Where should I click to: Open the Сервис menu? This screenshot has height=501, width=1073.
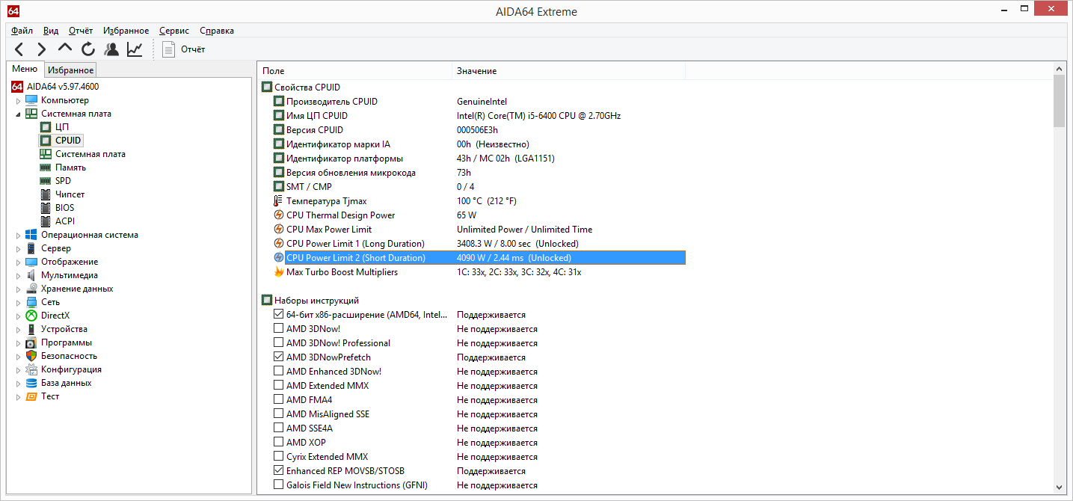[x=173, y=31]
